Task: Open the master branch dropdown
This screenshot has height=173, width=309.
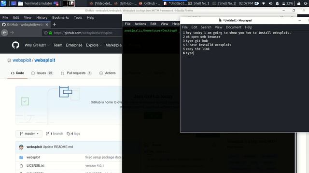Action: pos(29,134)
